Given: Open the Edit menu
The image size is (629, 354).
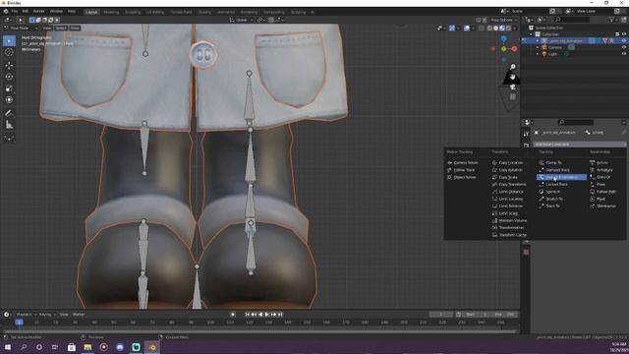Looking at the screenshot, I should 26,11.
